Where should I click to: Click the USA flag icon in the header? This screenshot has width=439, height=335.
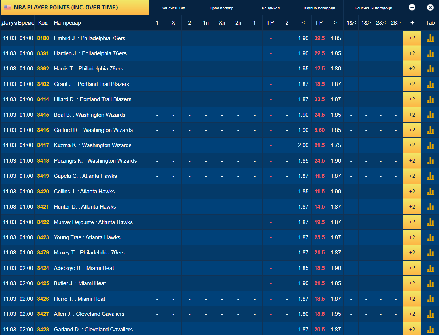[7, 7]
